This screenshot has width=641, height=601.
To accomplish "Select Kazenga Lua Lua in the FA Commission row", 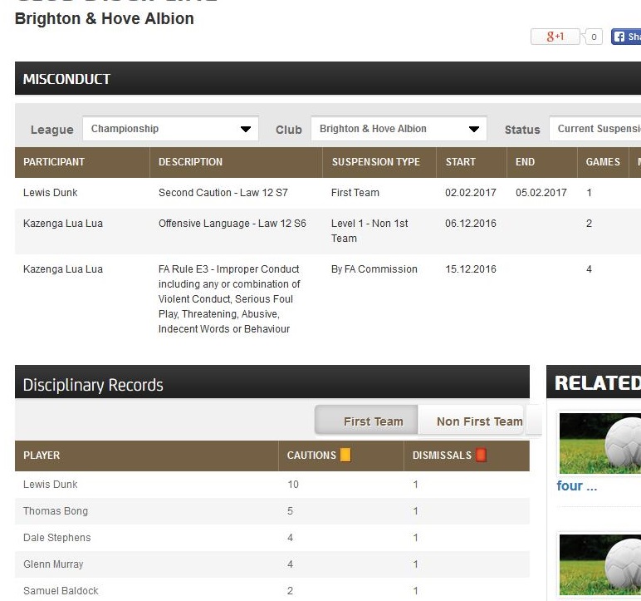I will click(x=63, y=269).
